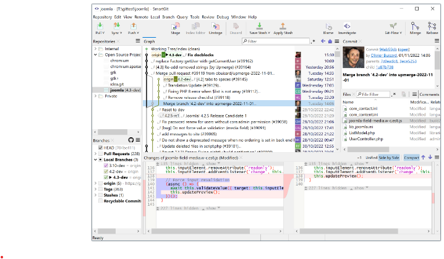Open the child commit 1a87b738 link
The width and height of the screenshot is (444, 259).
point(385,67)
